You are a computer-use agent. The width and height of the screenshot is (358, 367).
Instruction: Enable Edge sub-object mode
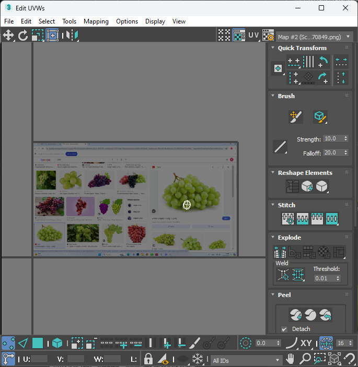pos(23,344)
